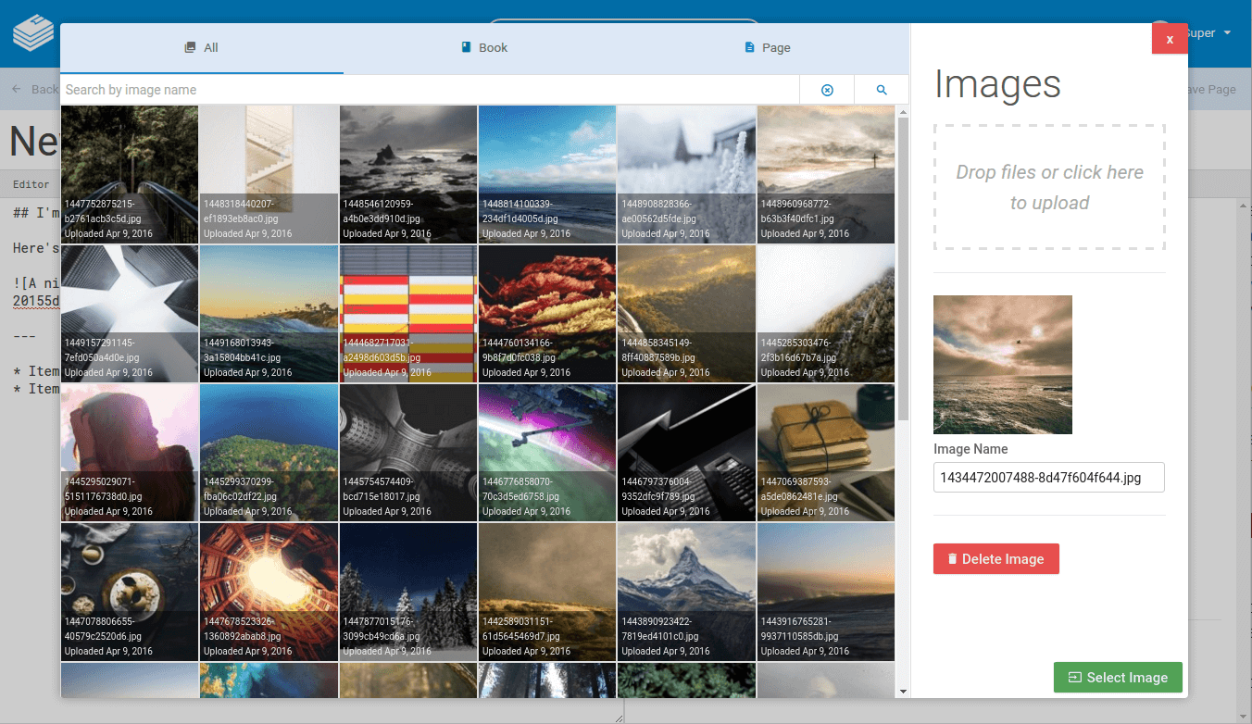Image resolution: width=1252 pixels, height=724 pixels.
Task: Select golden hills image 1444858345149
Action: tap(687, 314)
